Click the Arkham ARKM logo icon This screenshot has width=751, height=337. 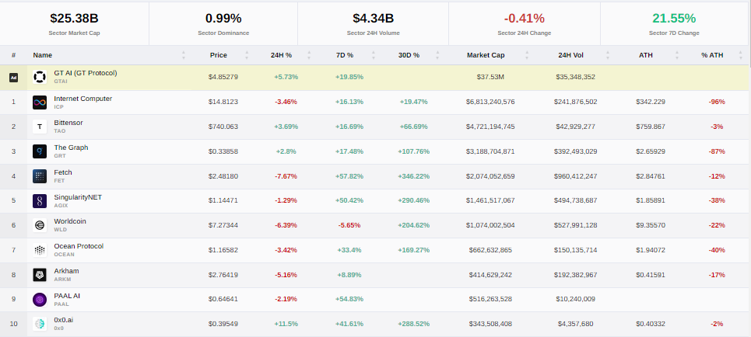(40, 275)
